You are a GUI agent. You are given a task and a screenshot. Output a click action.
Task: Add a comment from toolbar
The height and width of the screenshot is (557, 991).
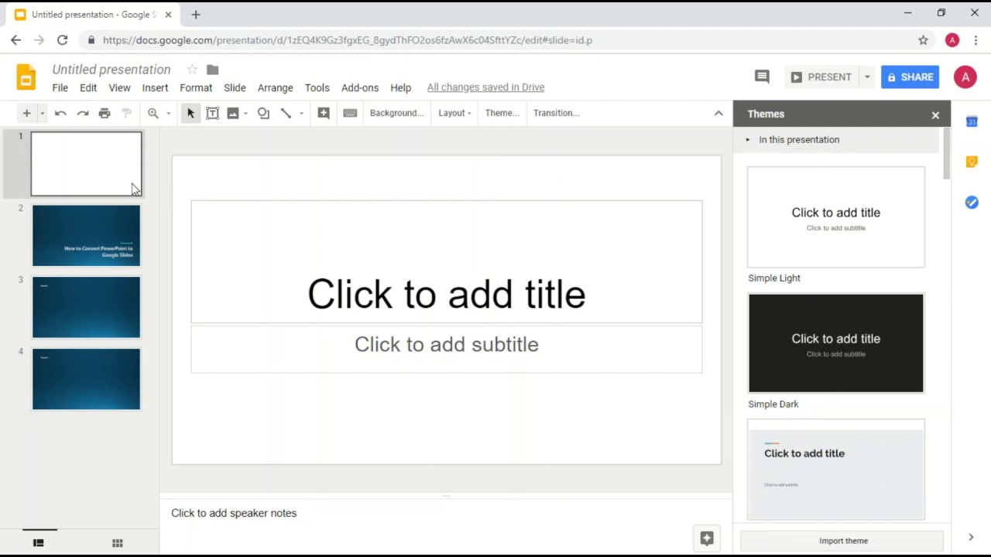(324, 113)
